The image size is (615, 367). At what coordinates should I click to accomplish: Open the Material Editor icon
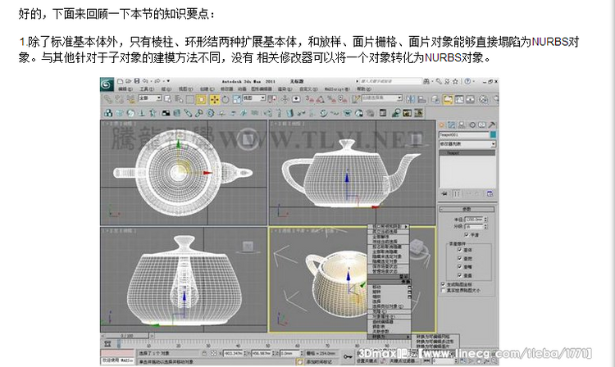483,99
